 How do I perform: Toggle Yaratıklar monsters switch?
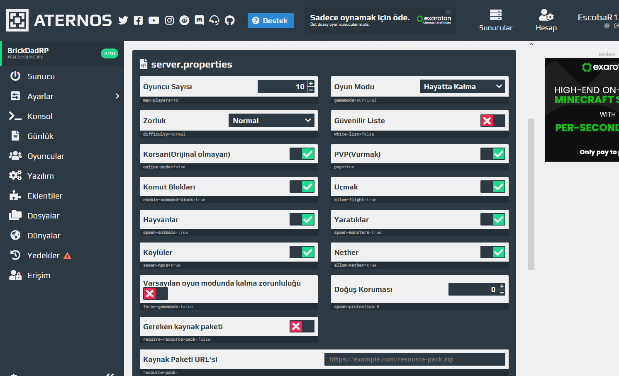pos(493,219)
